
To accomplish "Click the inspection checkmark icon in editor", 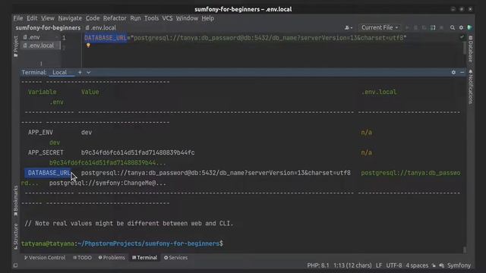I will coord(462,37).
